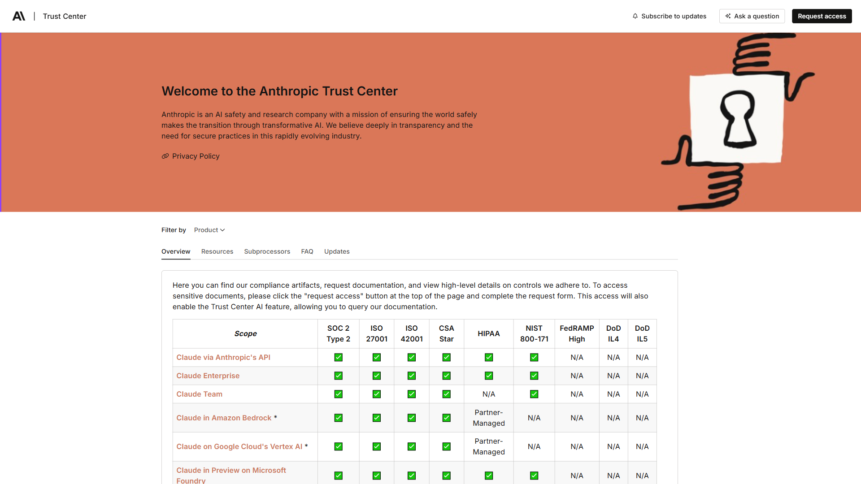The width and height of the screenshot is (861, 484).
Task: Click the DoD IL4 column header
Action: click(613, 334)
